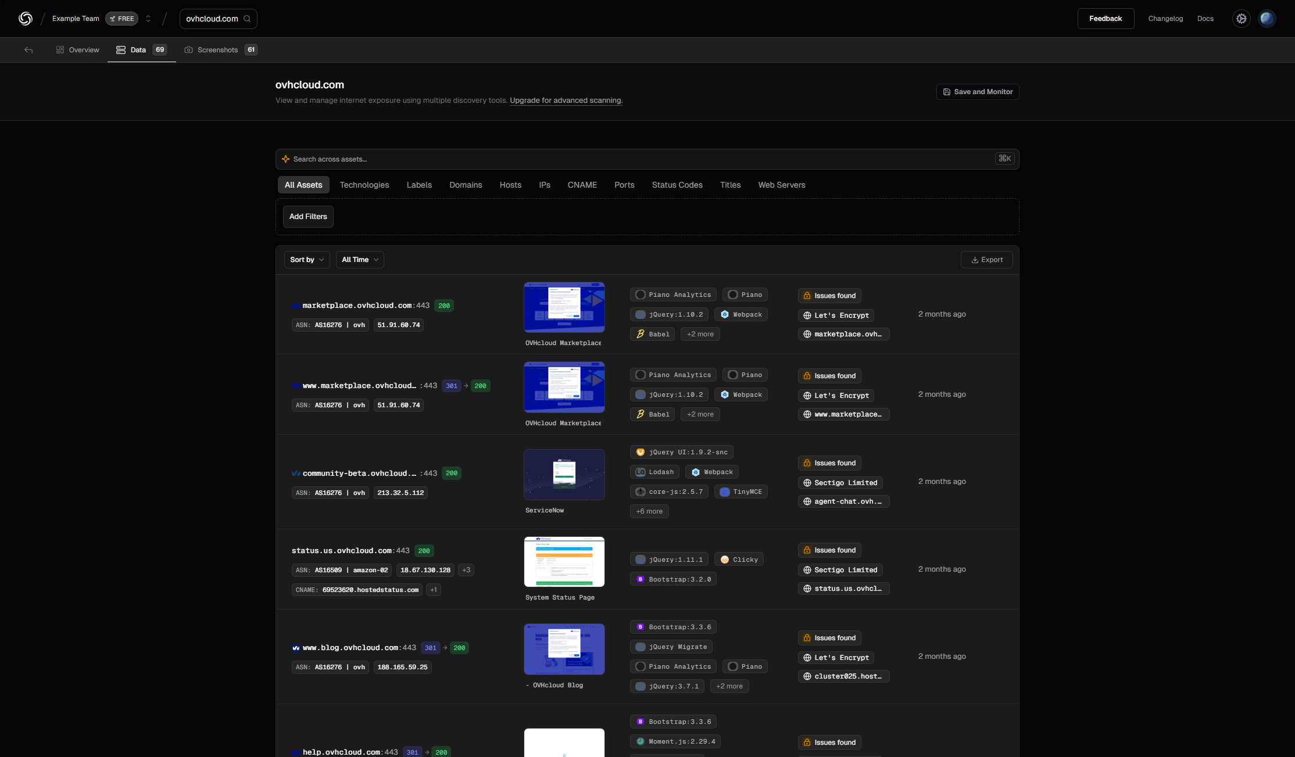Select the Status Codes tab
1295x757 pixels.
click(677, 185)
